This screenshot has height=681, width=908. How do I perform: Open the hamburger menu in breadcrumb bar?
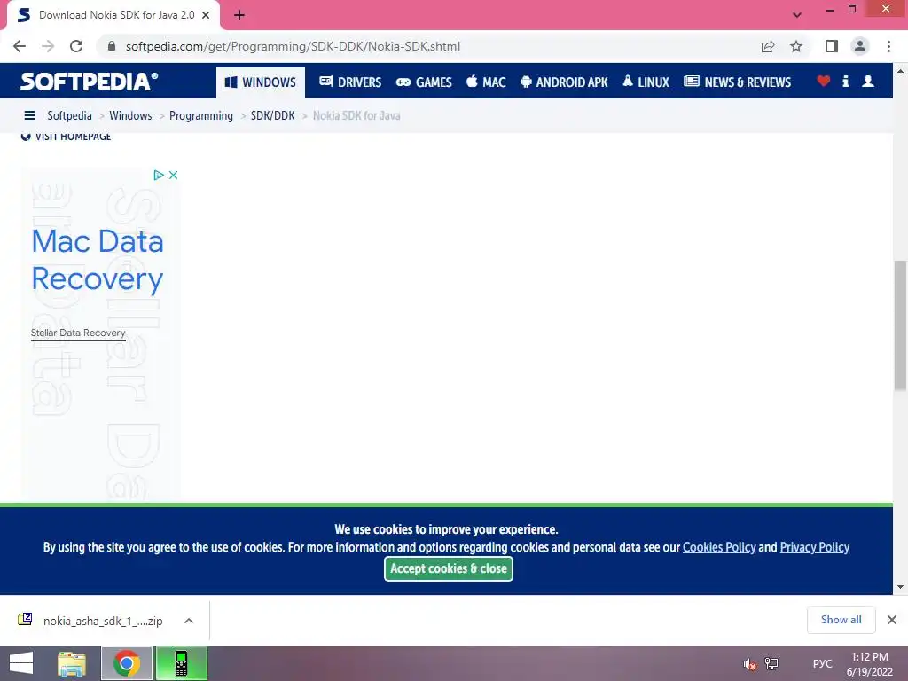[x=29, y=115]
